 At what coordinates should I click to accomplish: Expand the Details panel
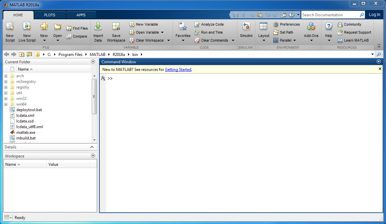click(92, 147)
